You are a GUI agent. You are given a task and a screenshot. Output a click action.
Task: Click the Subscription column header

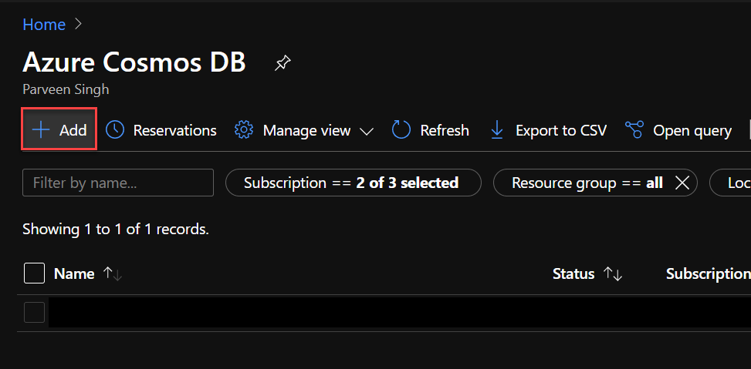(x=707, y=273)
